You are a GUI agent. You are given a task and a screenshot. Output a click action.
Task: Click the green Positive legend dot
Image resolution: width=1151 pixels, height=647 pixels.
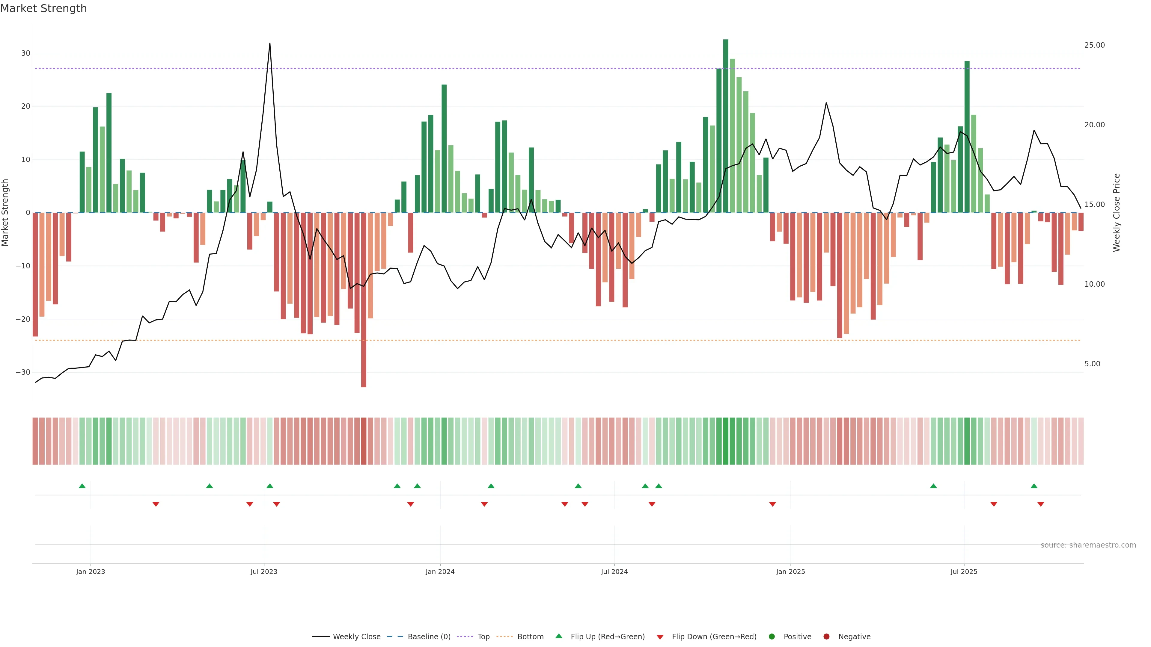coord(772,636)
